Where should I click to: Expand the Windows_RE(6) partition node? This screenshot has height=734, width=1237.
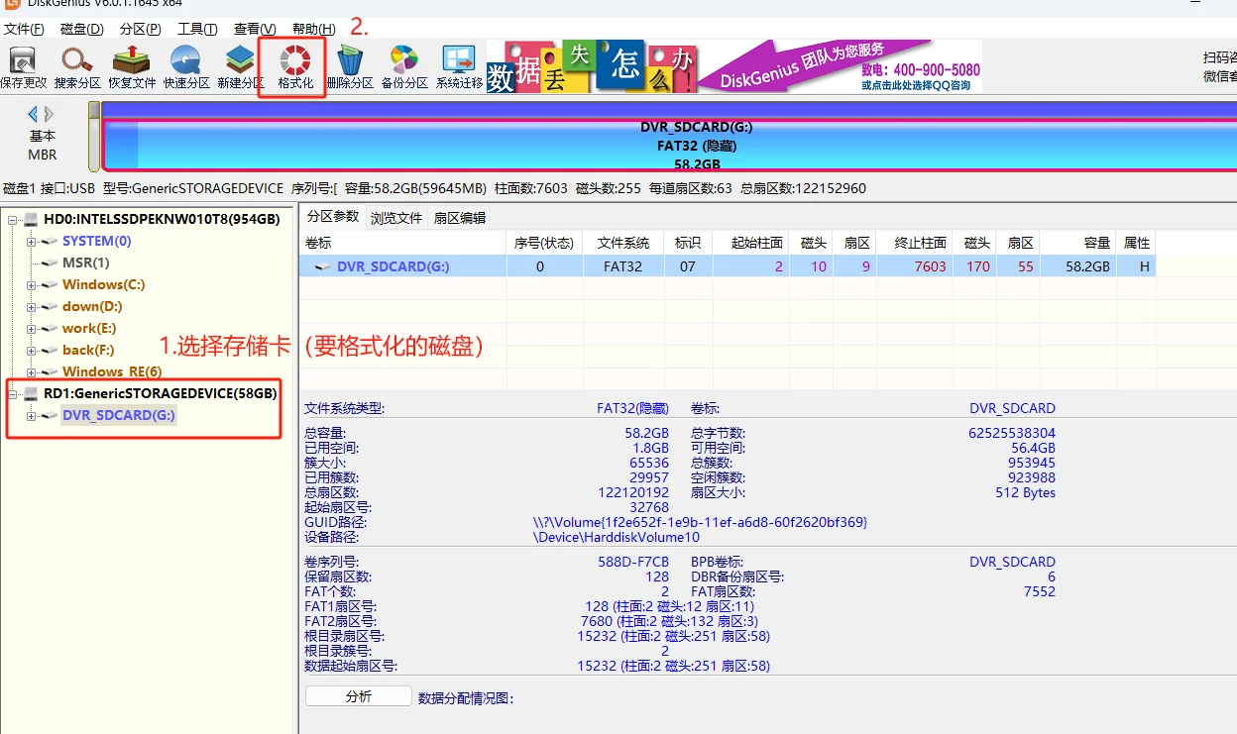coord(32,371)
